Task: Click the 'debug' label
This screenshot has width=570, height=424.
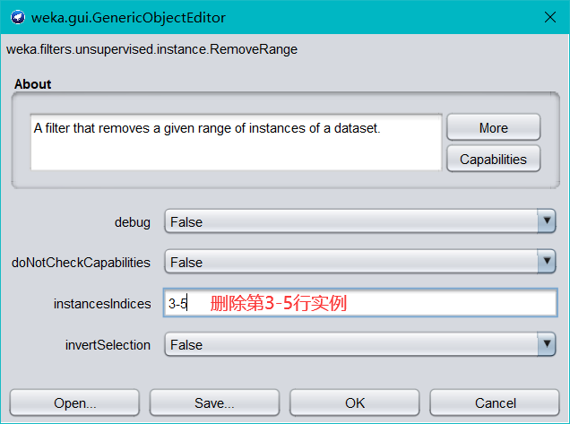Action: point(133,222)
